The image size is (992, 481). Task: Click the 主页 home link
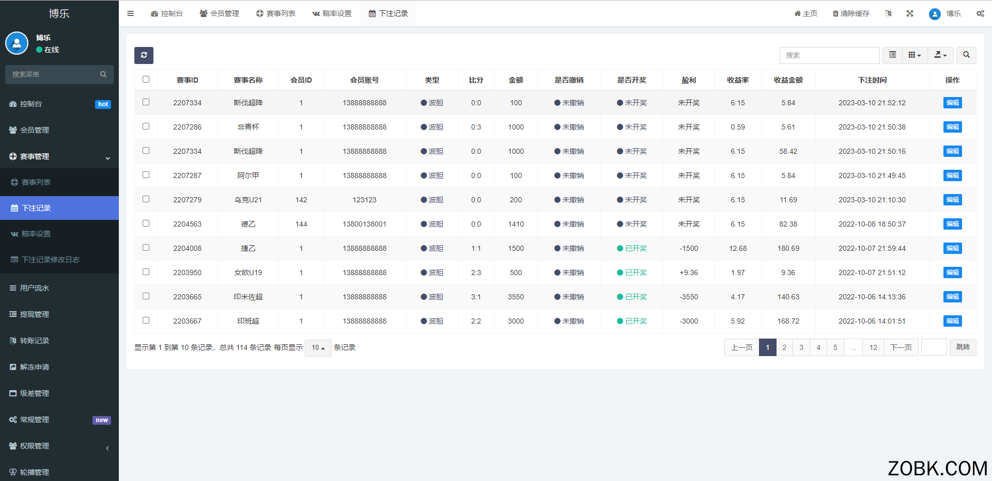tap(806, 13)
